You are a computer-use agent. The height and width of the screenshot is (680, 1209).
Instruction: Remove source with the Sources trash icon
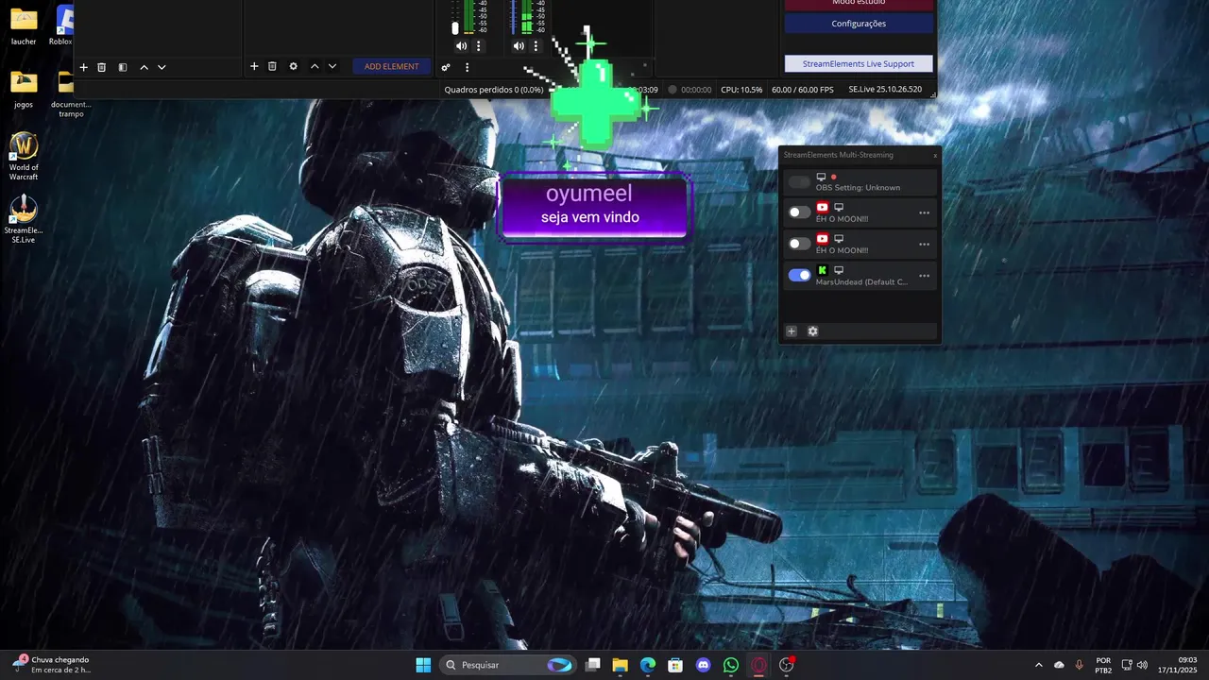coord(272,66)
